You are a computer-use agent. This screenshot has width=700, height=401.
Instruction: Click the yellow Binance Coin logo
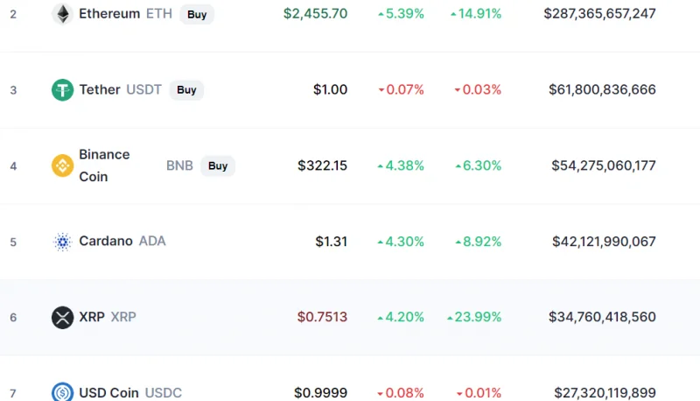coord(62,165)
